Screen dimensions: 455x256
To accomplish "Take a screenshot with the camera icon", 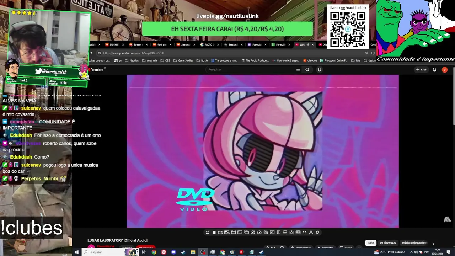I will 291,232.
